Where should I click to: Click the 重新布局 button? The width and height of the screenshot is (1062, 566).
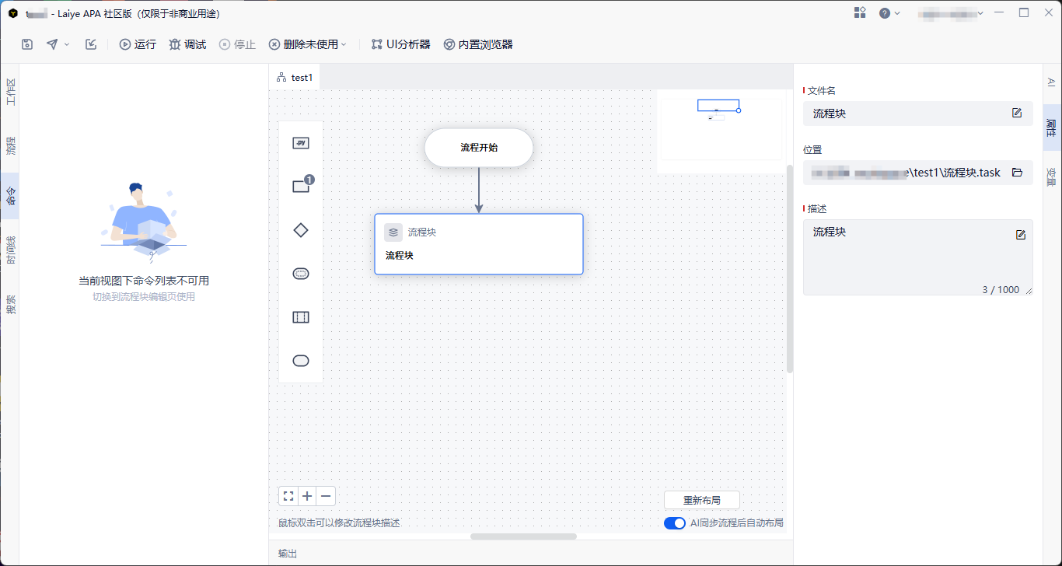click(x=702, y=500)
